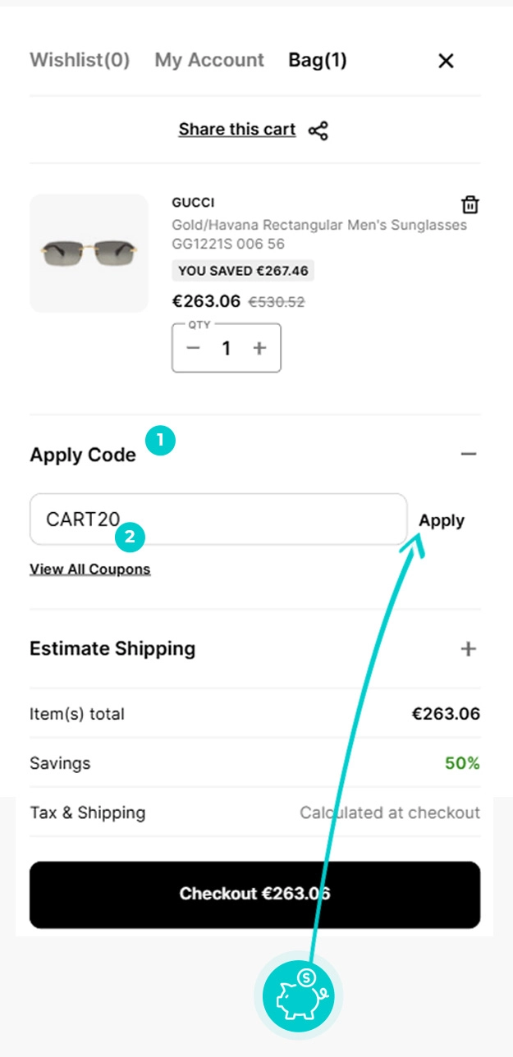Decrease quantity with the minus button
Image resolution: width=513 pixels, height=1057 pixels.
tap(194, 348)
